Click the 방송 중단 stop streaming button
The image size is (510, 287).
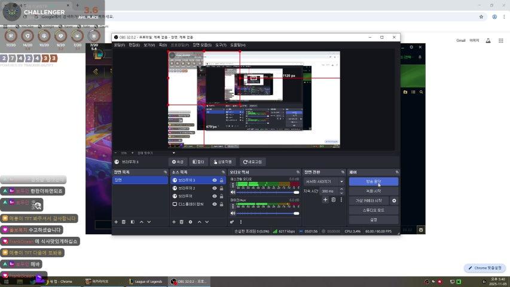click(x=373, y=181)
